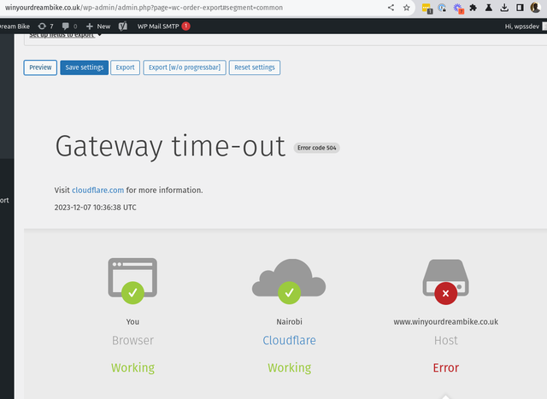Image resolution: width=547 pixels, height=399 pixels.
Task: Click the gray Host label
Action: point(446,340)
